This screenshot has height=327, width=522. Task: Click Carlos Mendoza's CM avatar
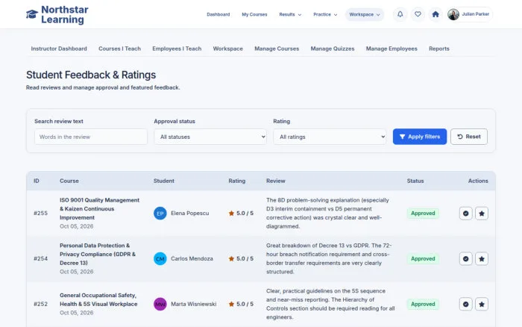[160, 258]
